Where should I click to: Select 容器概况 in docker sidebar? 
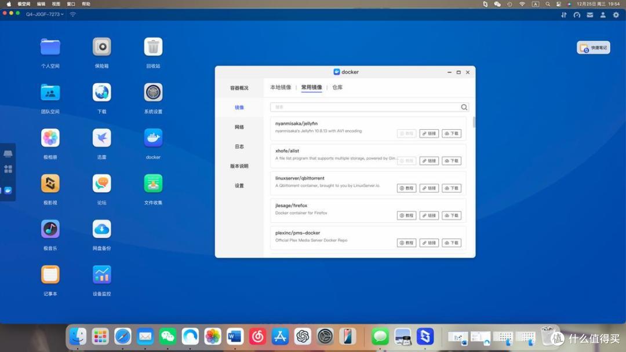pyautogui.click(x=239, y=88)
